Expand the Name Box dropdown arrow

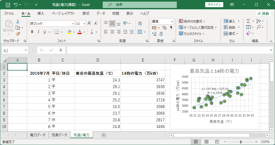click(x=26, y=50)
